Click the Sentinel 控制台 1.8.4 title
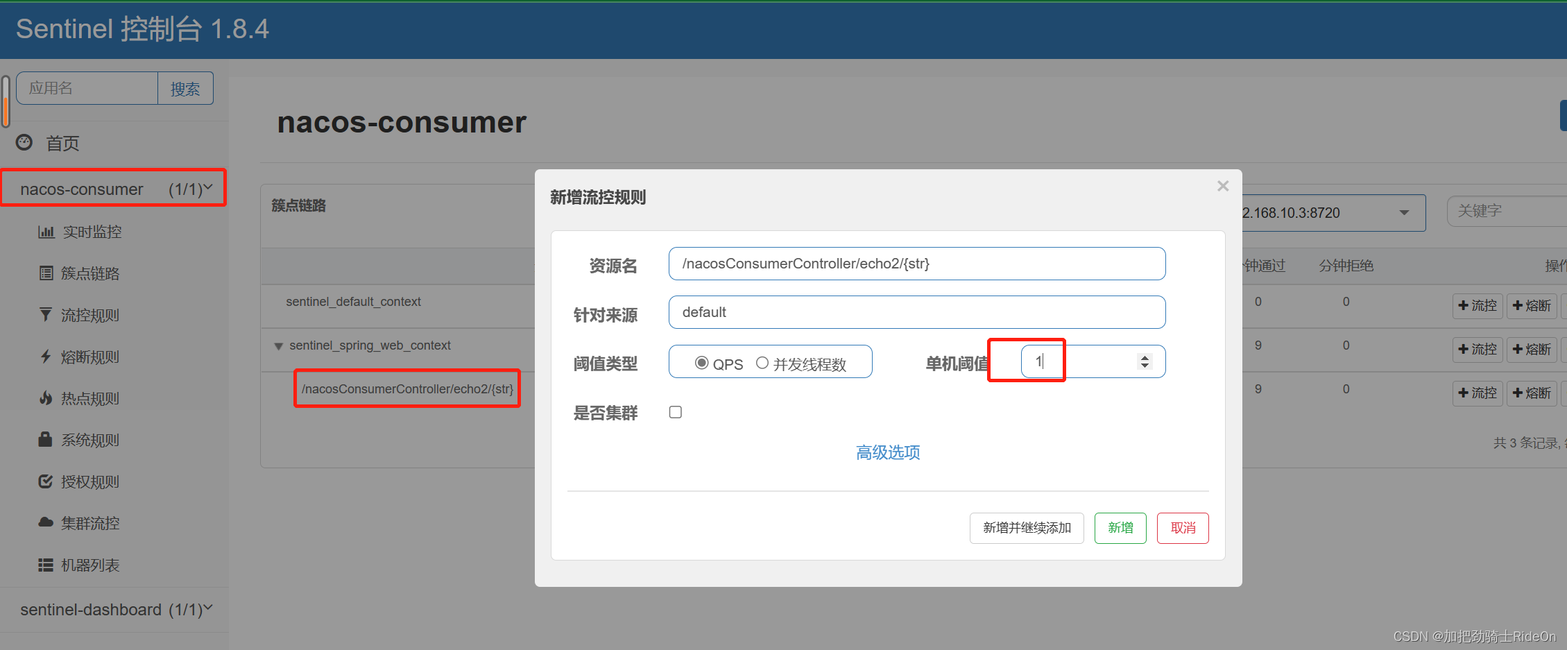Image resolution: width=1567 pixels, height=650 pixels. [142, 29]
